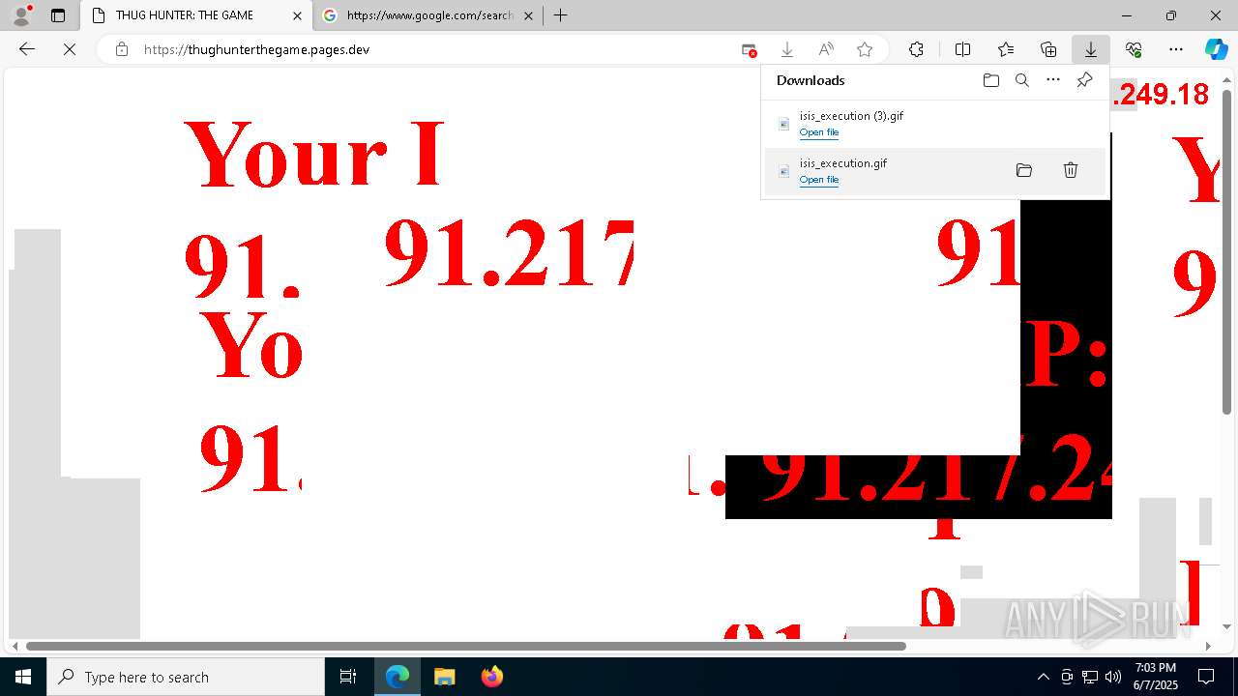
Task: Click scroll left arrow on horizontal scrollbar
Action: [x=15, y=646]
